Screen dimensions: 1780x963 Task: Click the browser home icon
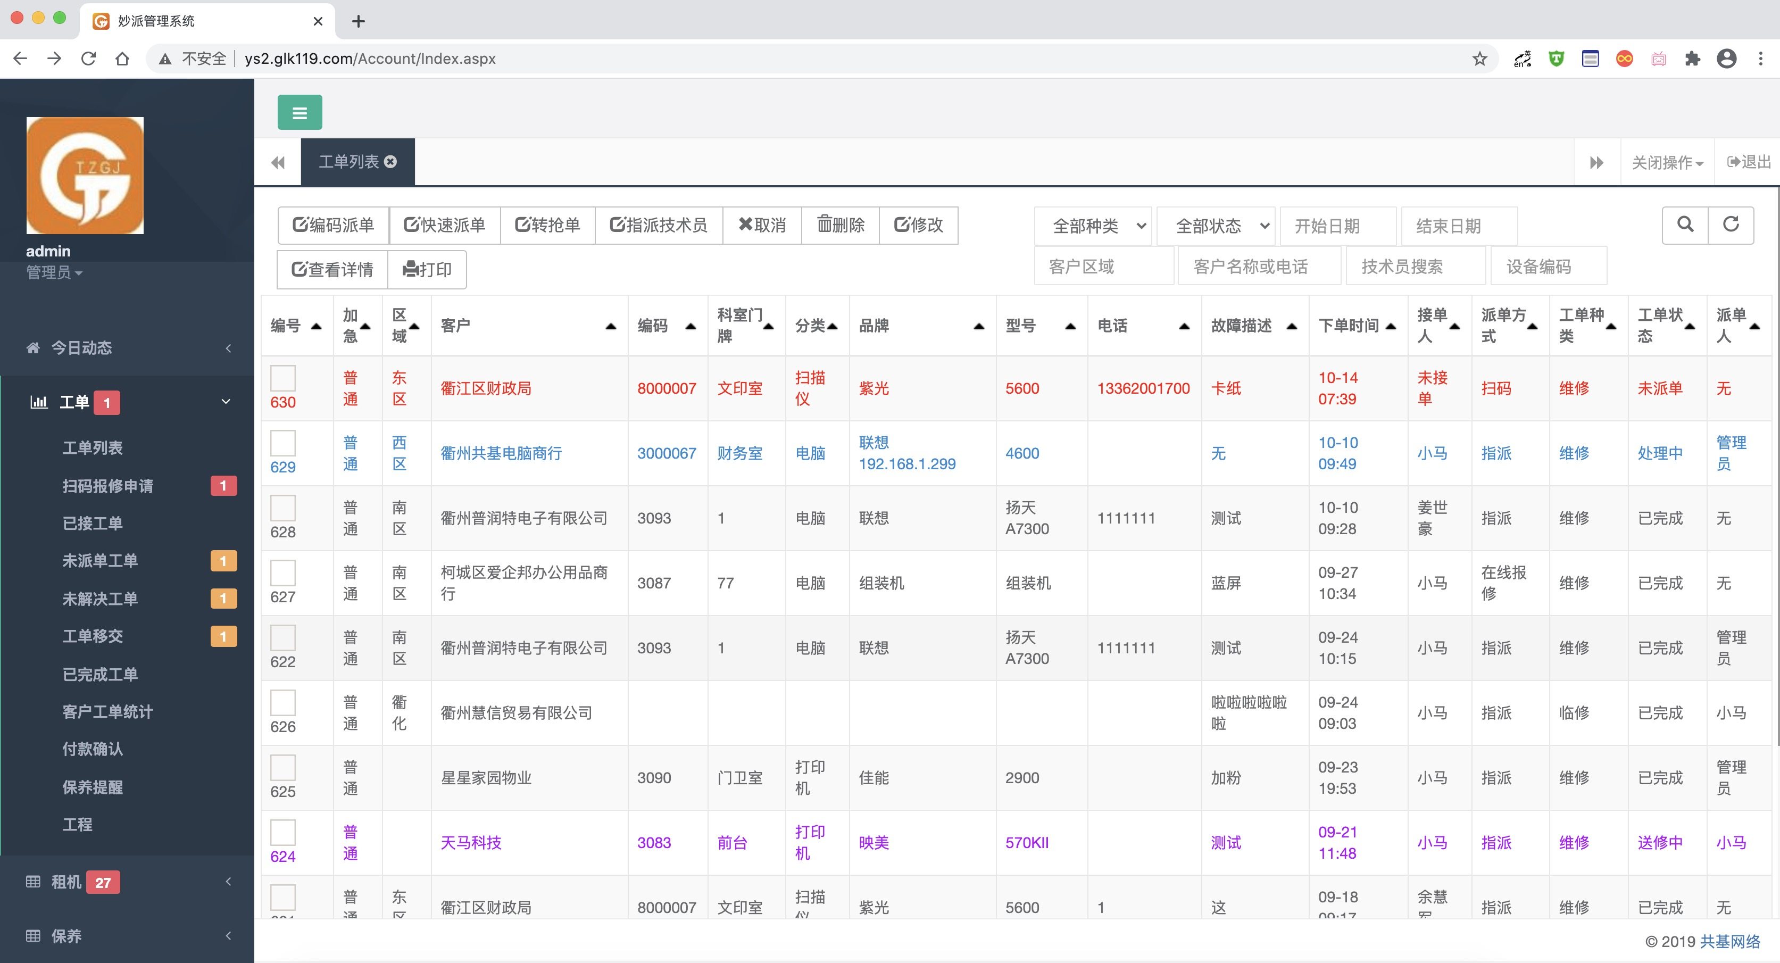click(x=122, y=59)
